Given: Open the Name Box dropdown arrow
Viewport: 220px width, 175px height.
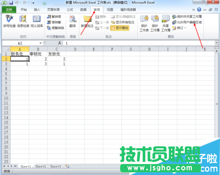Looking at the screenshot, I should pos(40,43).
